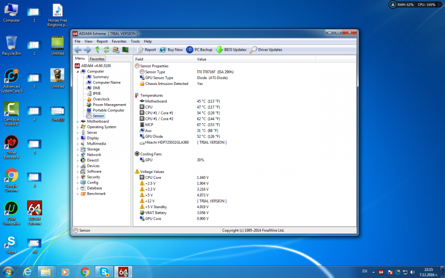Click the users icon in AIDA64 toolbar
The image size is (445, 278).
coord(116,50)
